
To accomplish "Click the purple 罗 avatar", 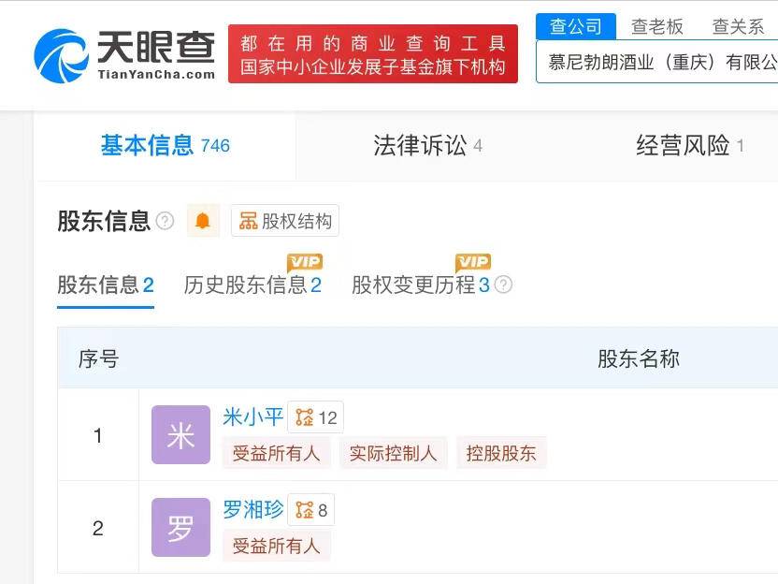I will tap(180, 528).
